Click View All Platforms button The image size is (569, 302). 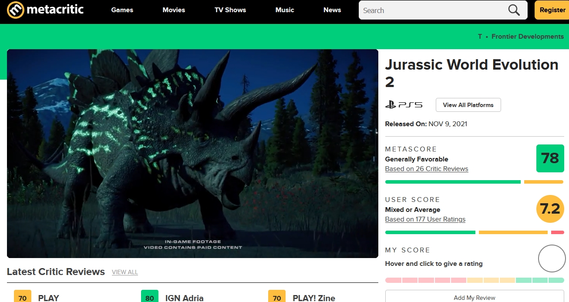468,105
